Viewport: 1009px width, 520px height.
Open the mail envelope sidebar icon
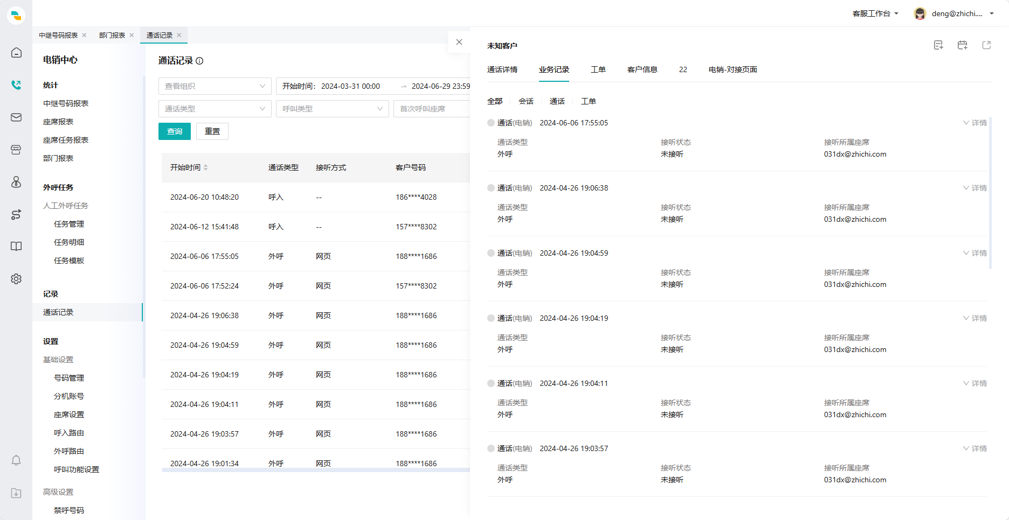tap(16, 117)
